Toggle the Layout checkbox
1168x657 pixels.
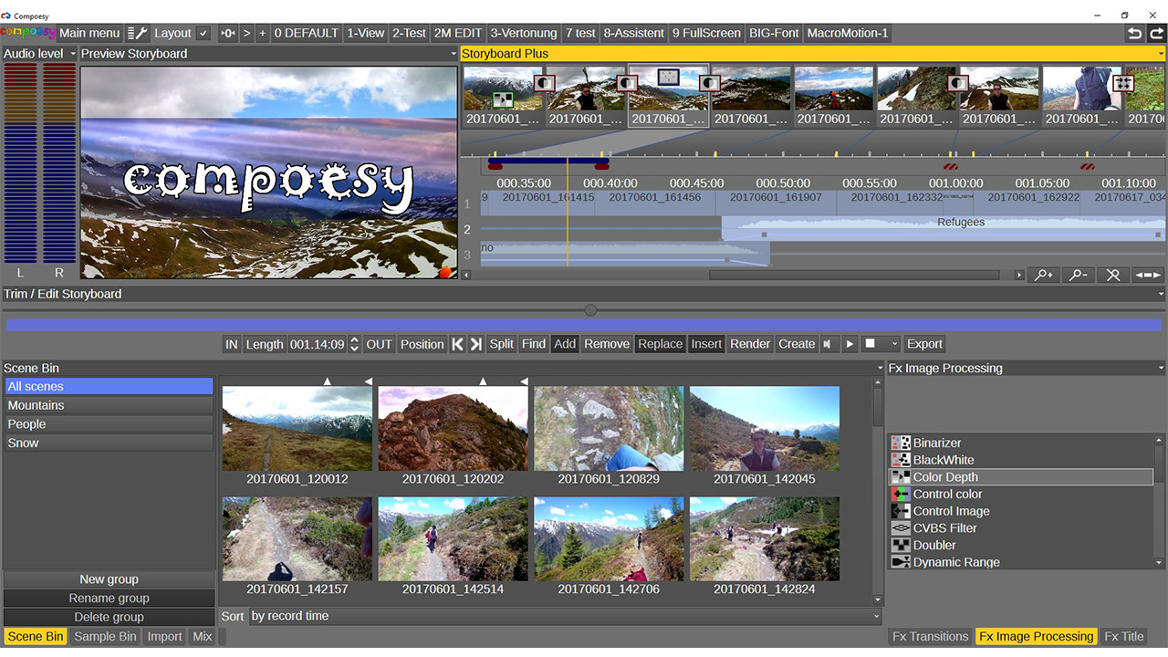(x=203, y=33)
